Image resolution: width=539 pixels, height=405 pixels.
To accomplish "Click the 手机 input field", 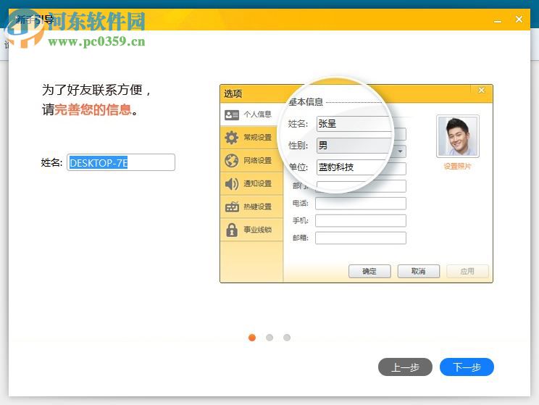I will (x=361, y=220).
